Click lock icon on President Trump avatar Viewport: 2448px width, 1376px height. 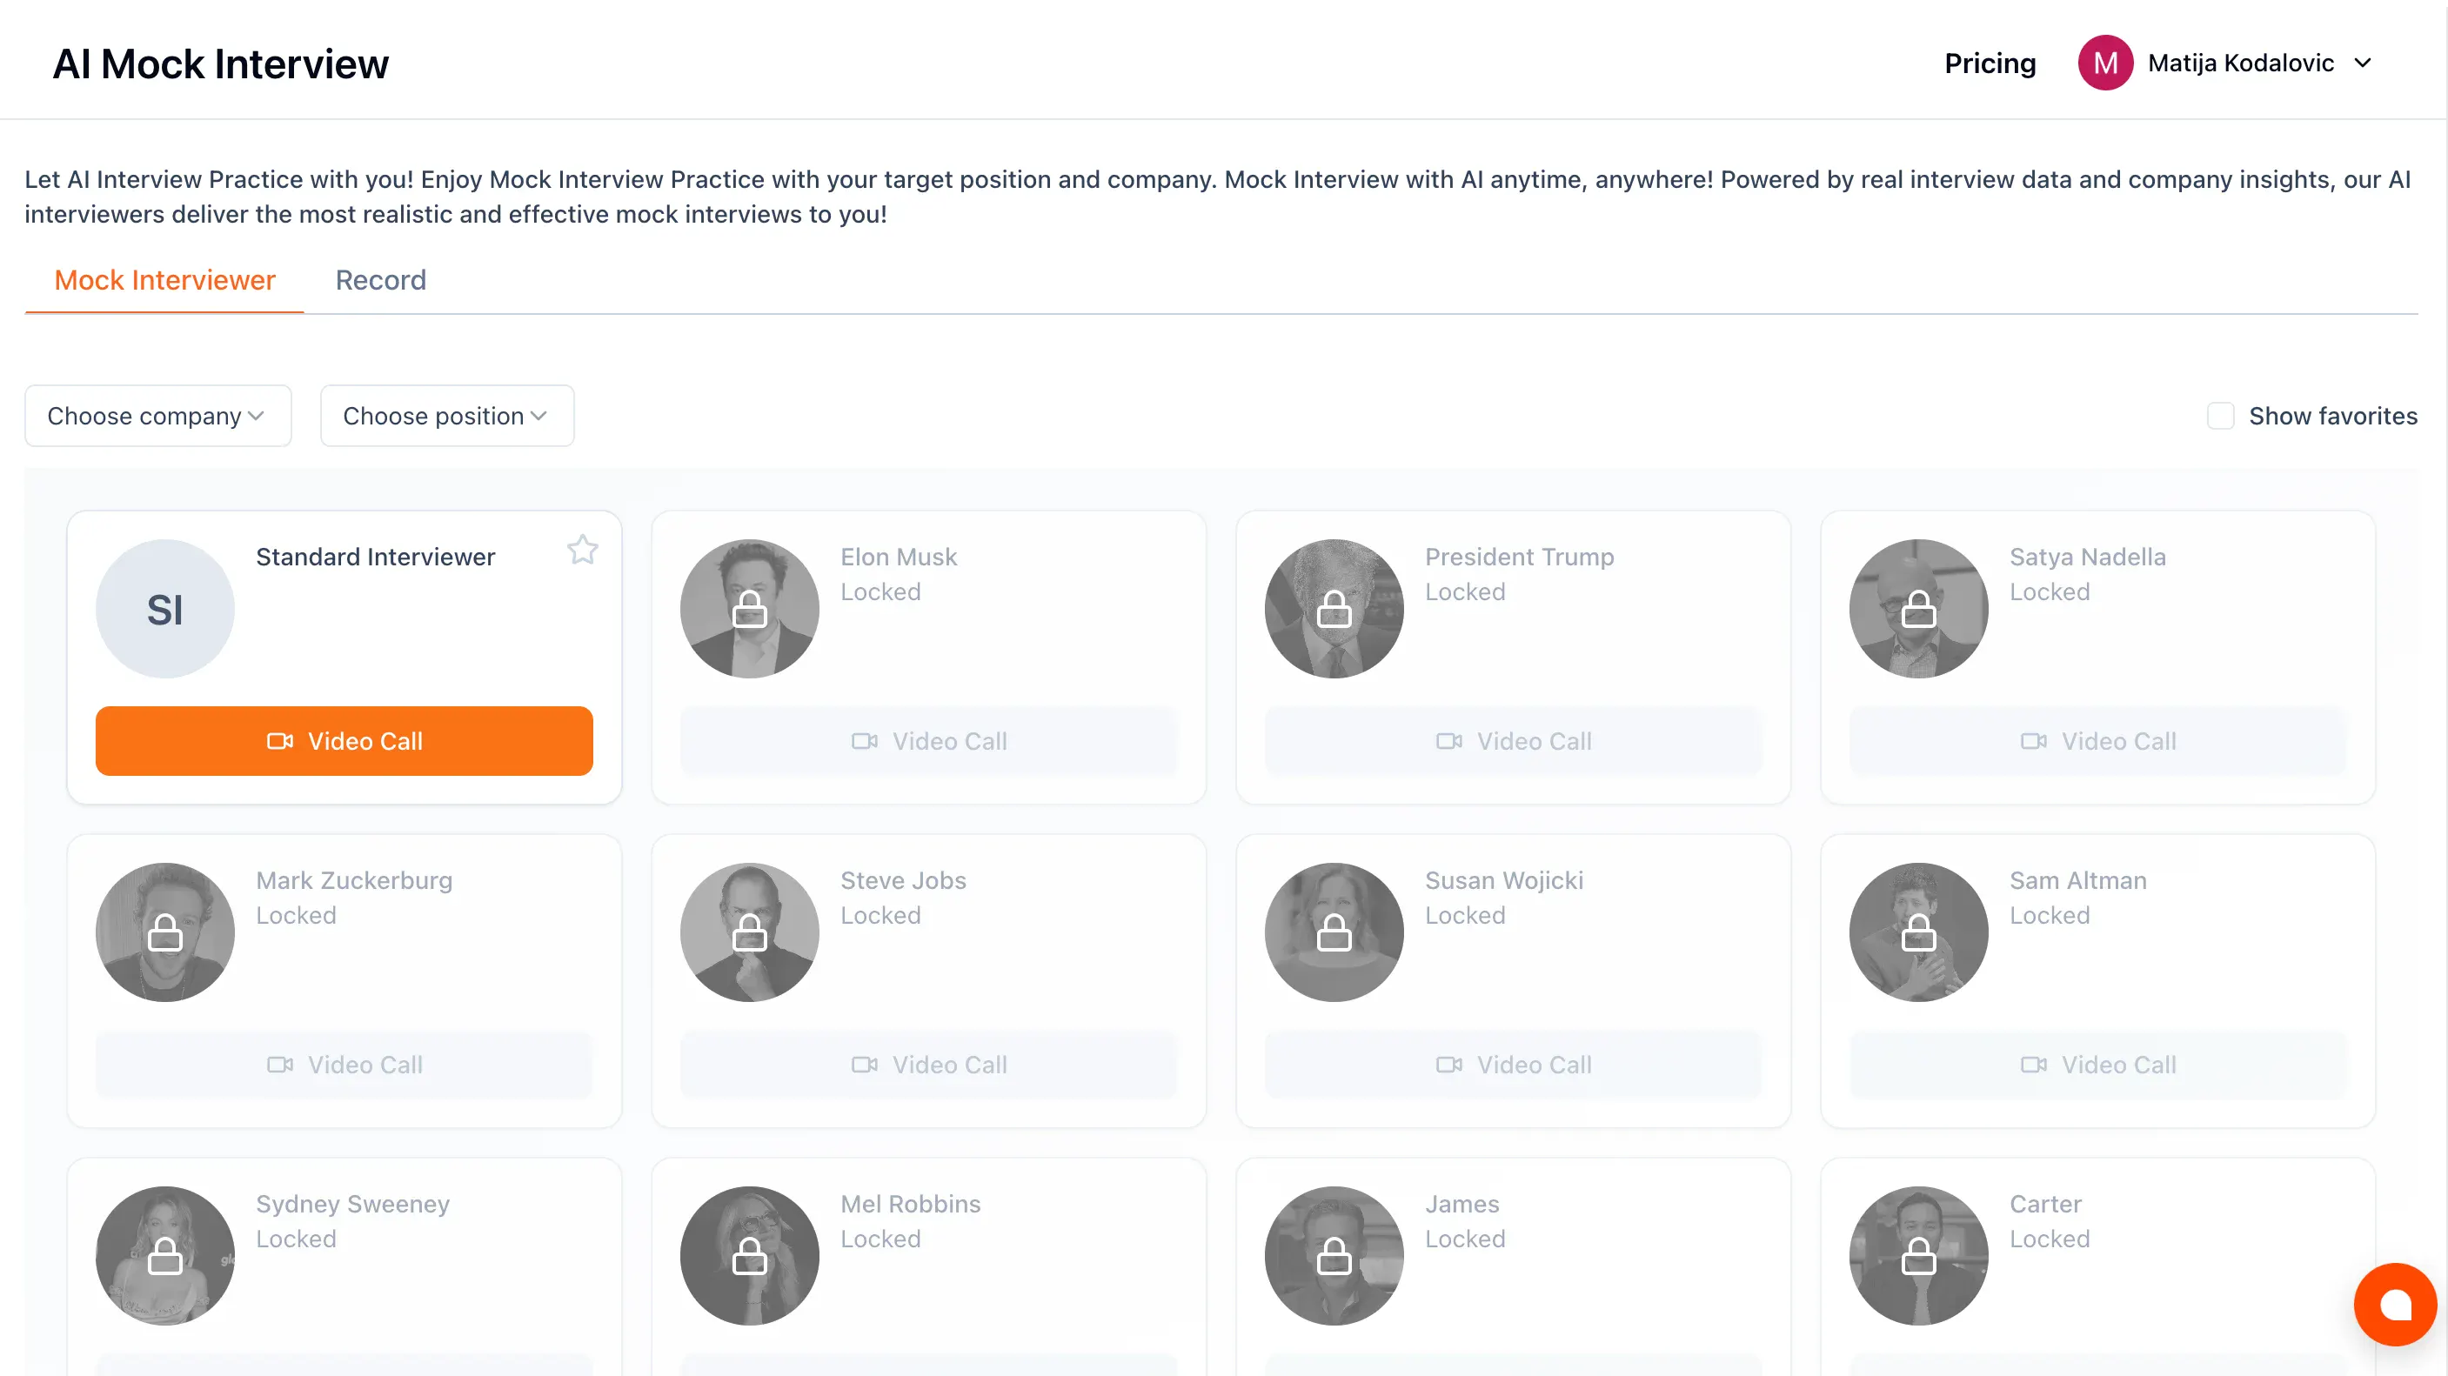(1334, 609)
